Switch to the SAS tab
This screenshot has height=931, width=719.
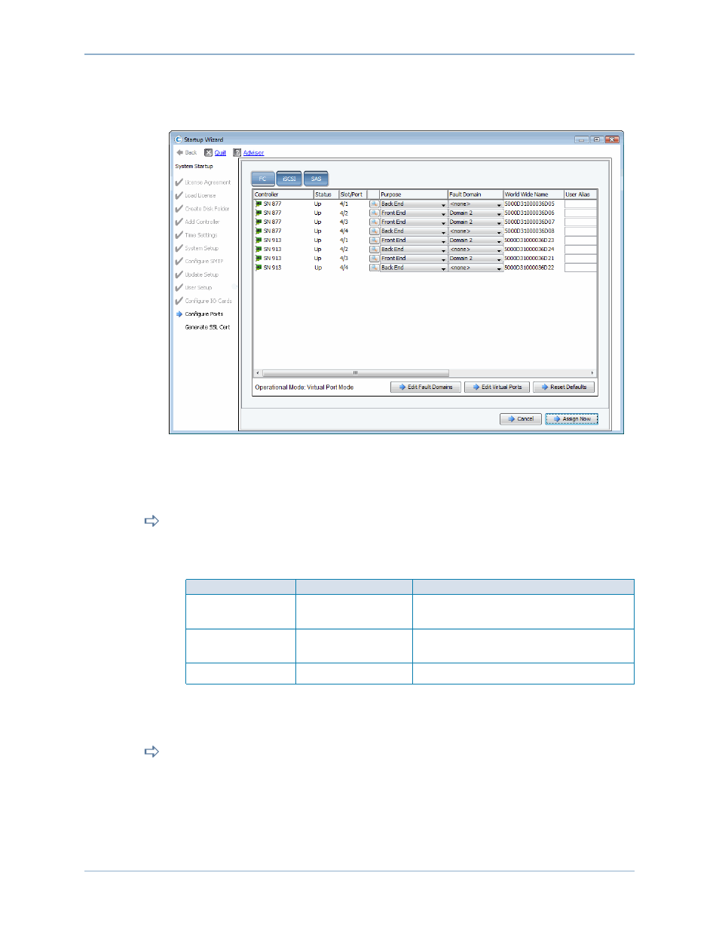317,179
